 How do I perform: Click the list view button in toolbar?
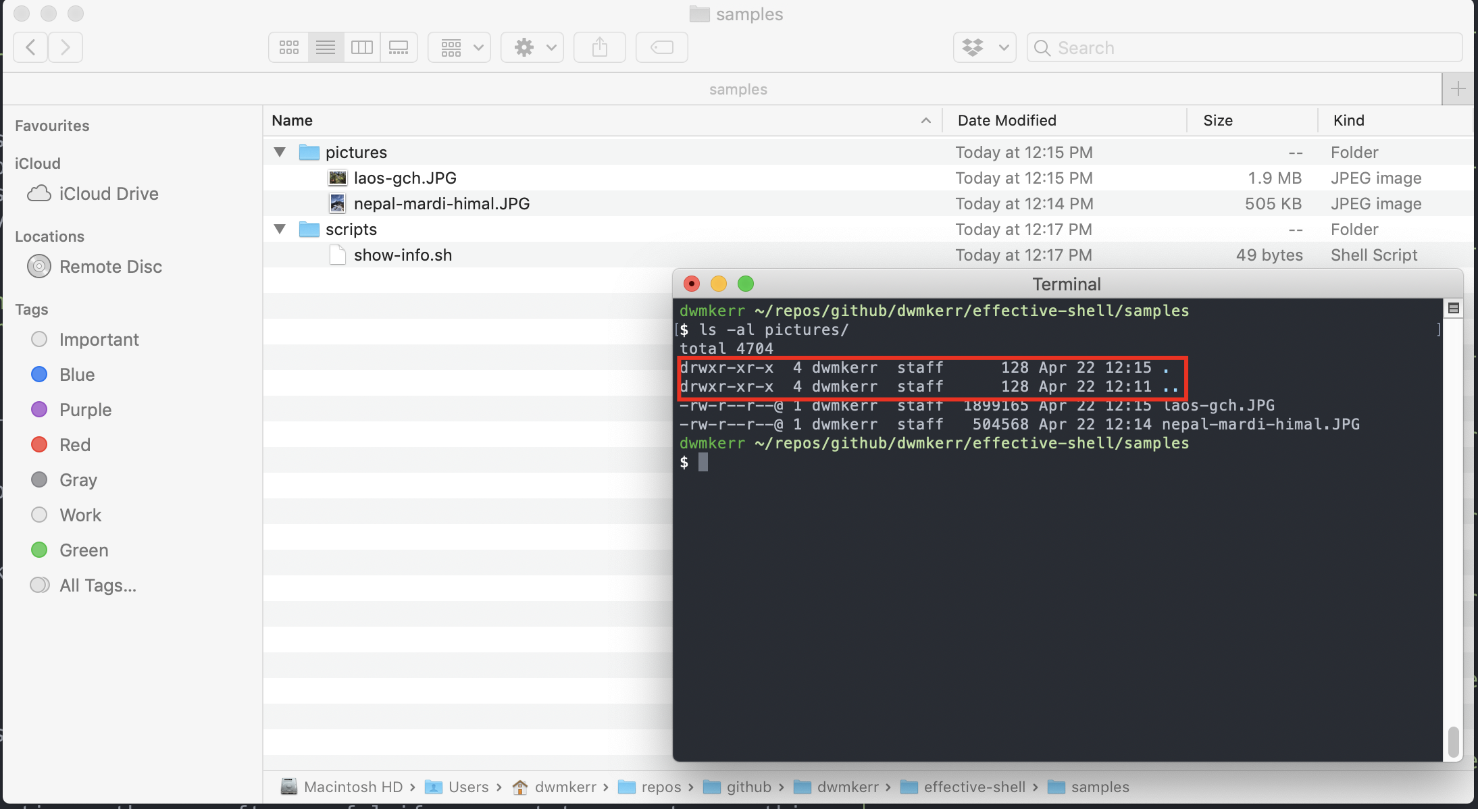(326, 47)
